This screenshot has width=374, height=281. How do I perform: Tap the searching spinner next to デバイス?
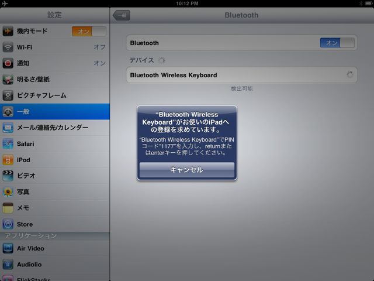[162, 60]
